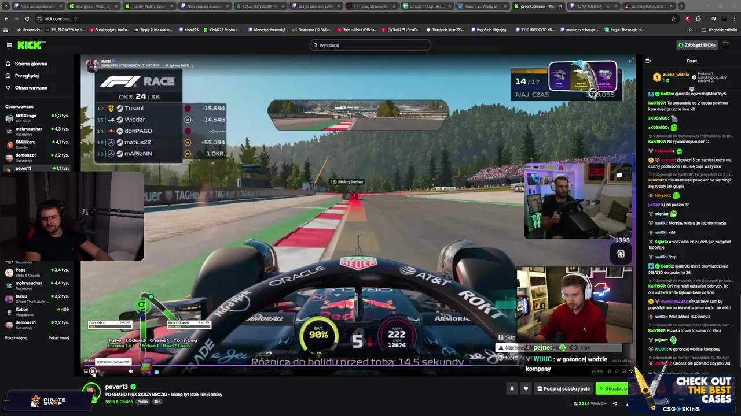This screenshot has height=416, width=741.
Task: Open NEEXcsgo channel in followed list
Action: point(36,118)
